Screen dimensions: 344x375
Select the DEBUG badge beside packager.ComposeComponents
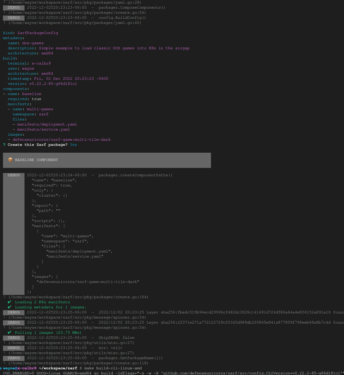(13, 7)
